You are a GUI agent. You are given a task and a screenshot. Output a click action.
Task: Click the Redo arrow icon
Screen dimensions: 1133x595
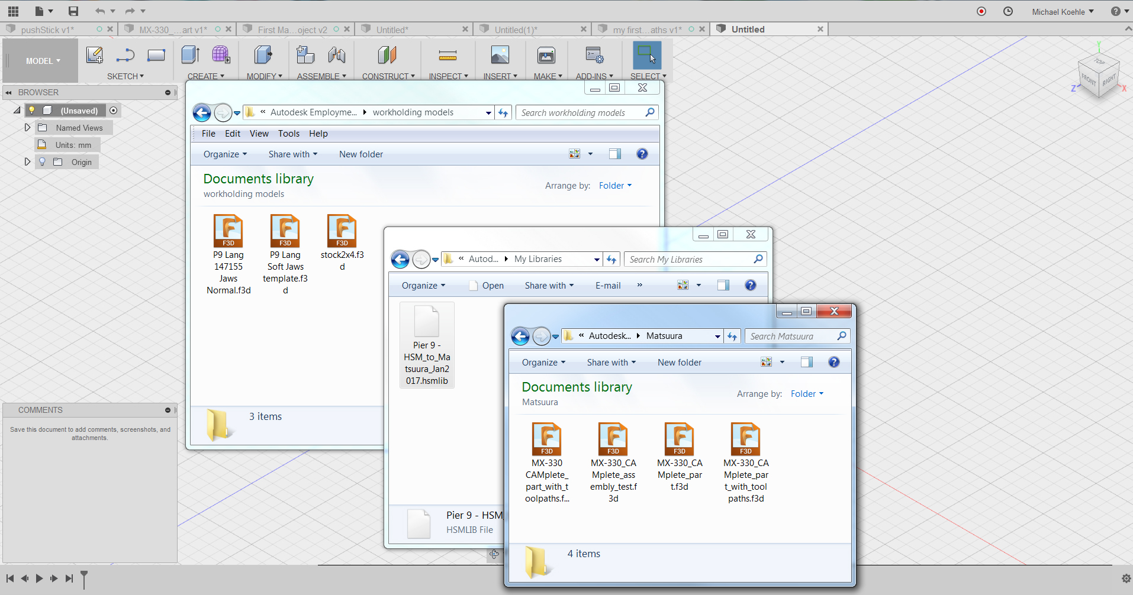(x=130, y=11)
